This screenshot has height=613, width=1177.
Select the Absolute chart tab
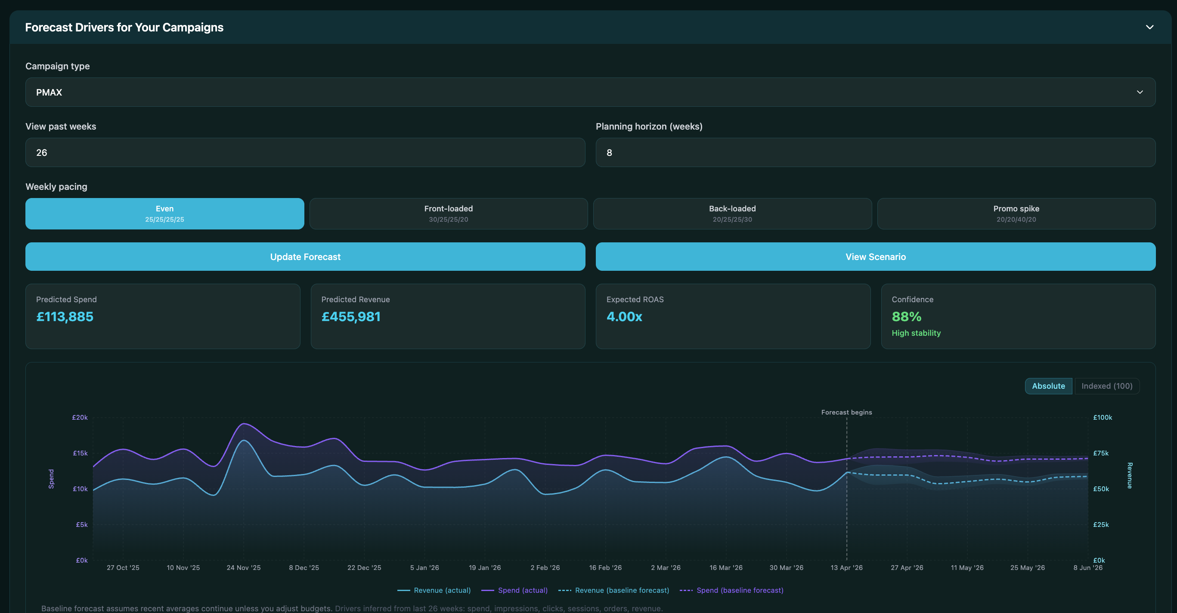coord(1048,386)
